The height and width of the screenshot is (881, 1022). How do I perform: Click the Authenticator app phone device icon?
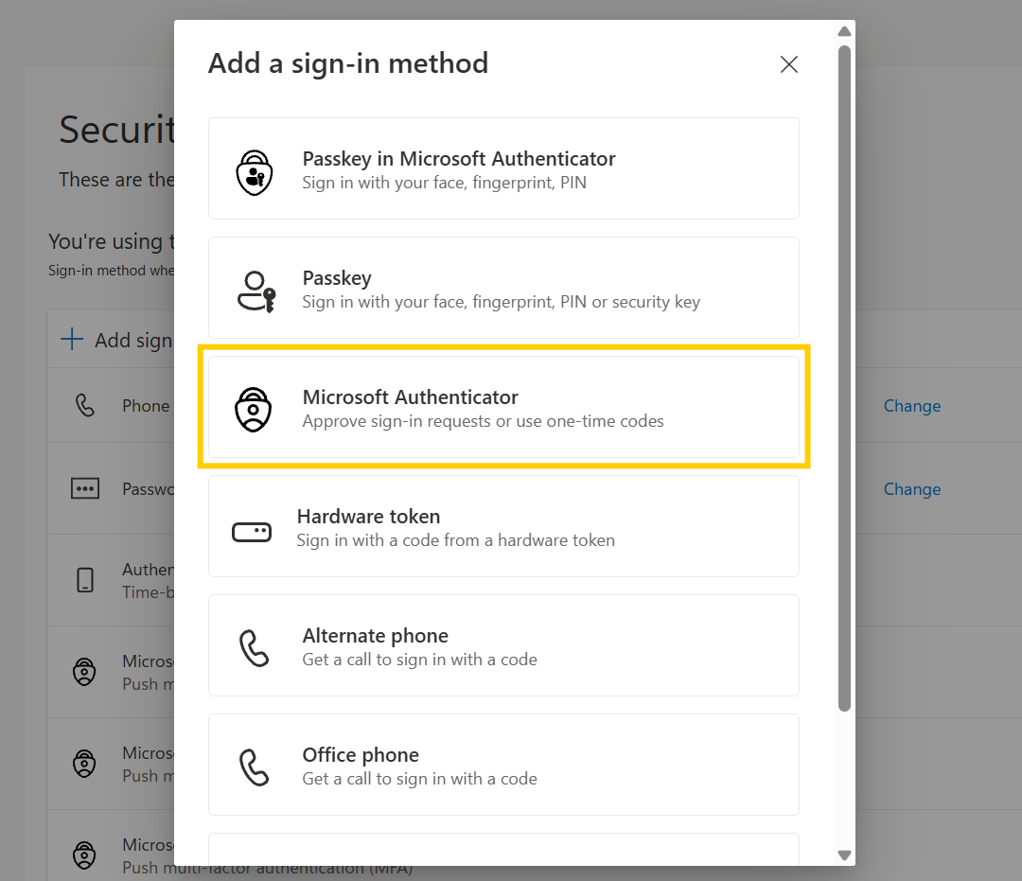coord(85,579)
